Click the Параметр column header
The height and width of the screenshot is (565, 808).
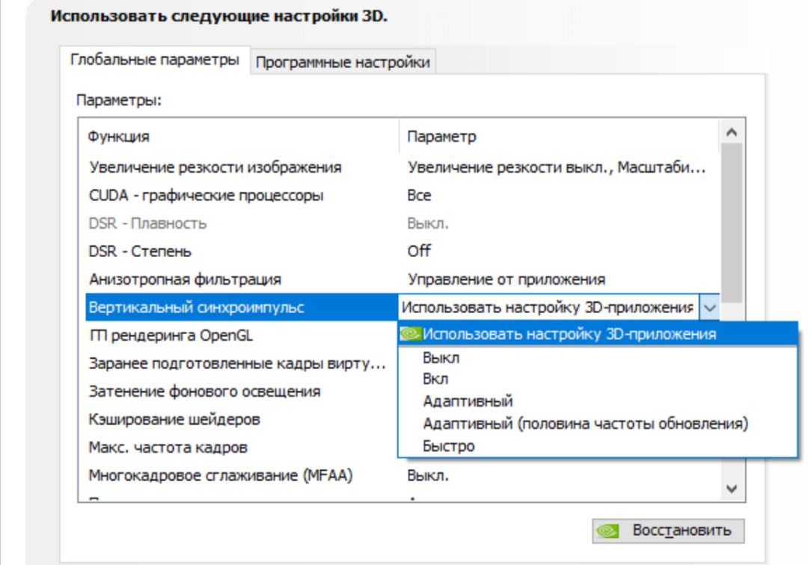coord(559,136)
